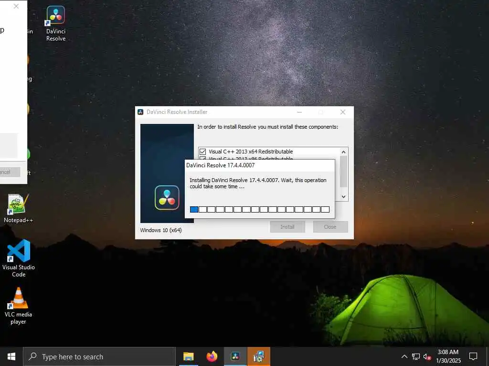Toggle Visual C++ 2013 x64 Redistributable checkbox
This screenshot has width=489, height=366.
pos(202,152)
